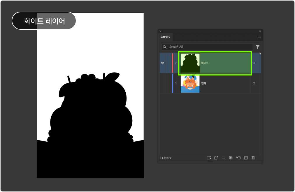Switch to the Layers tab
The height and width of the screenshot is (192, 295).
click(165, 37)
